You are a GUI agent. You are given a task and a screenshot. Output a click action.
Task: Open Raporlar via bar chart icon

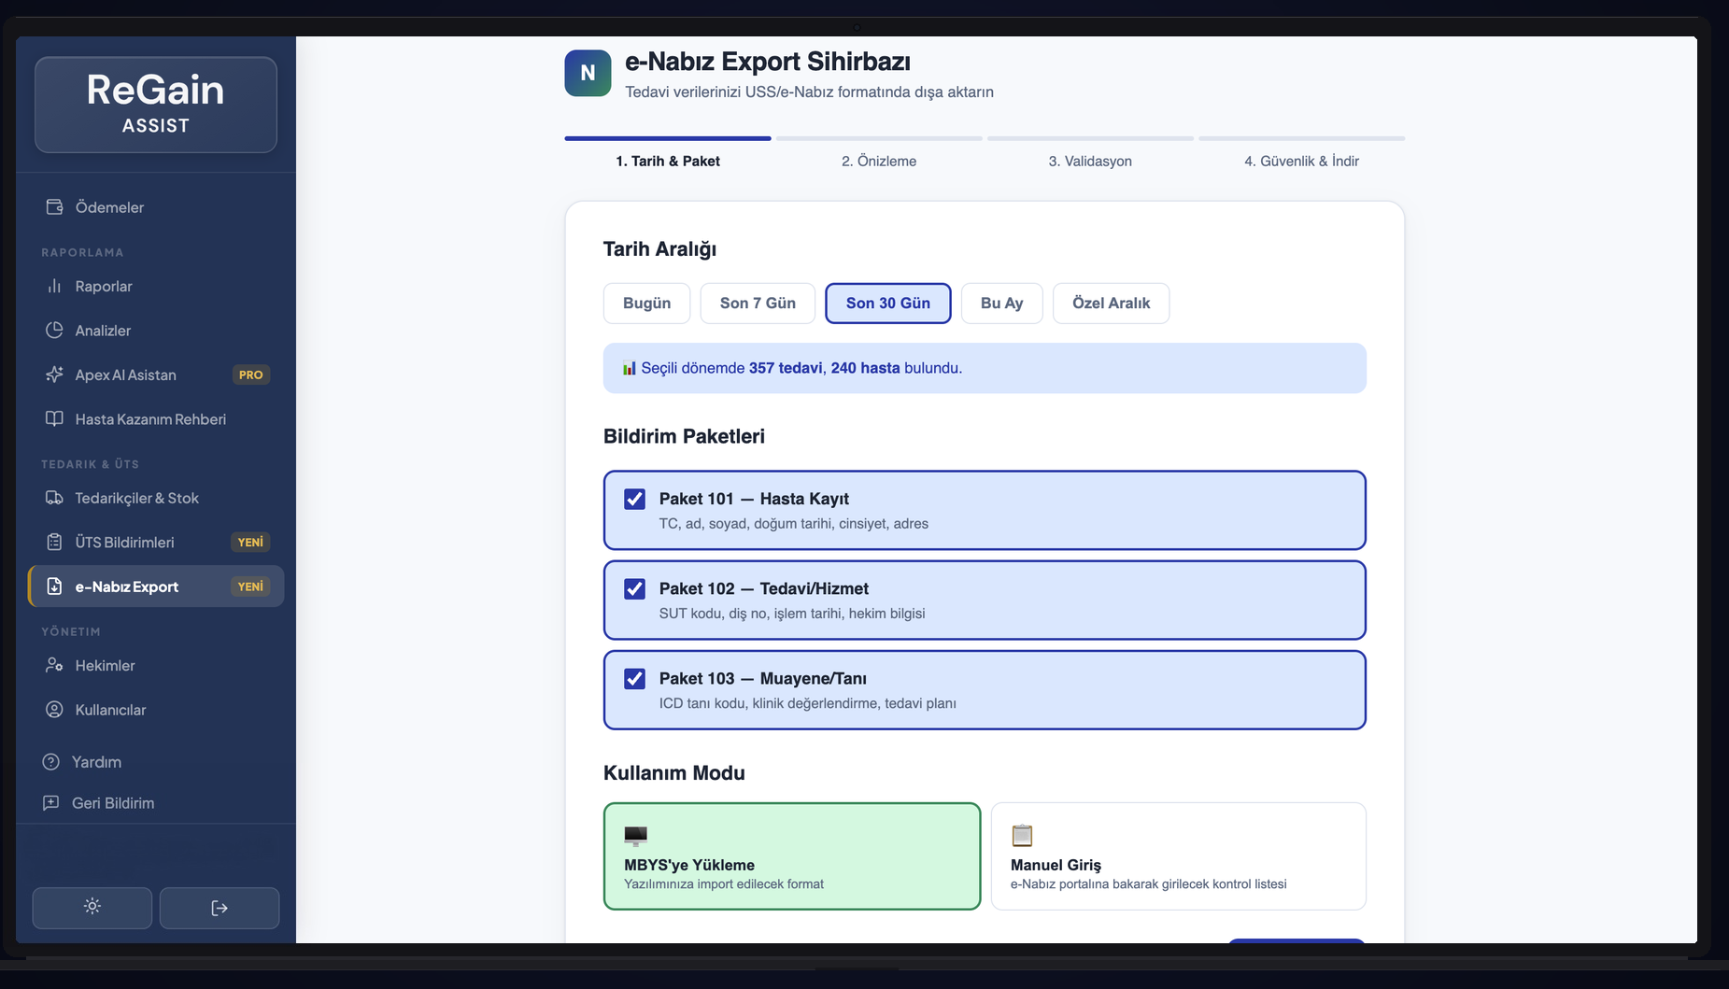click(x=54, y=287)
